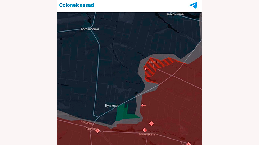Click the Telegram paper plane icon
This screenshot has height=145, width=259.
(x=194, y=5)
